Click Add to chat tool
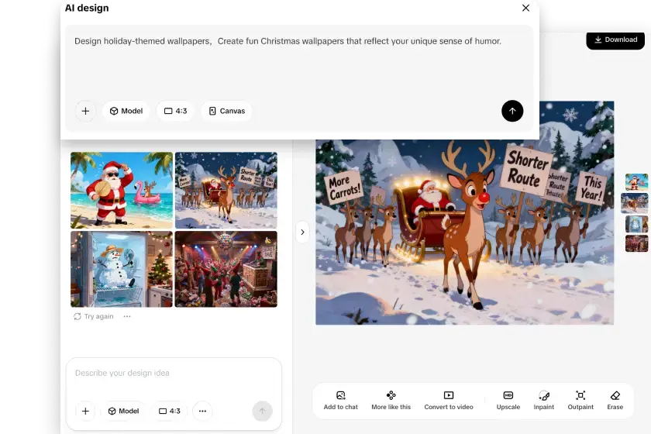 [x=340, y=401]
